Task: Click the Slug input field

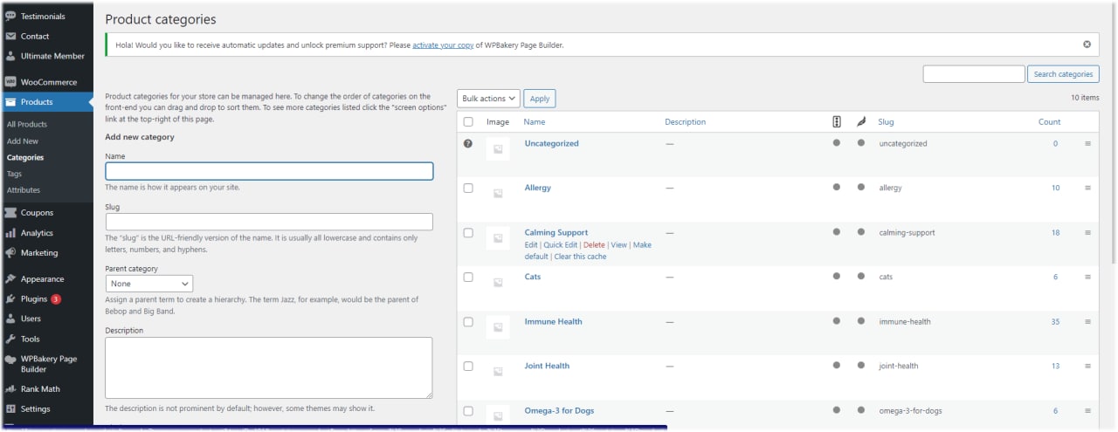Action: coord(269,222)
